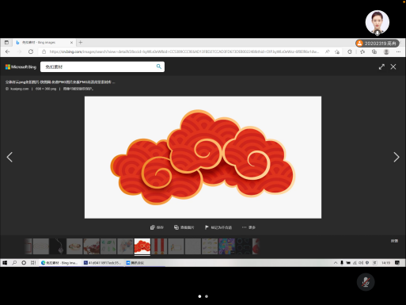The width and height of the screenshot is (406, 305).
Task: Save the image to a collection
Action: pyautogui.click(x=157, y=227)
